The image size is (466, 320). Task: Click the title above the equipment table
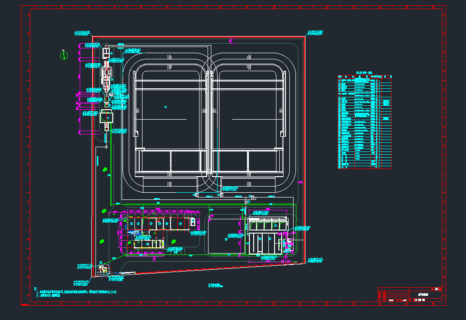click(x=364, y=73)
